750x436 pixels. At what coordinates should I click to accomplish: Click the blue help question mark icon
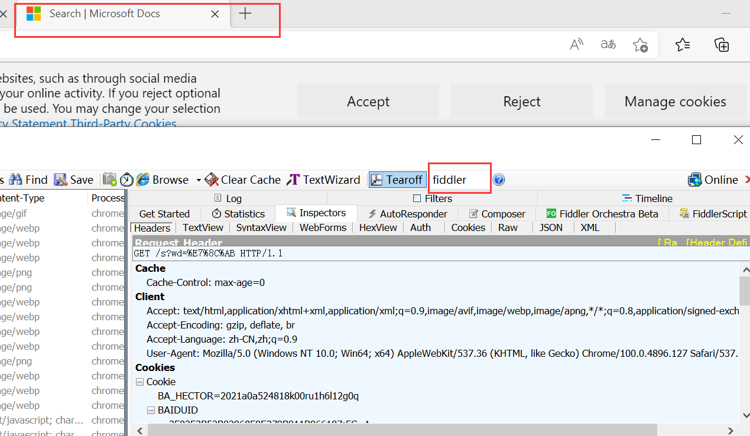[x=499, y=180]
